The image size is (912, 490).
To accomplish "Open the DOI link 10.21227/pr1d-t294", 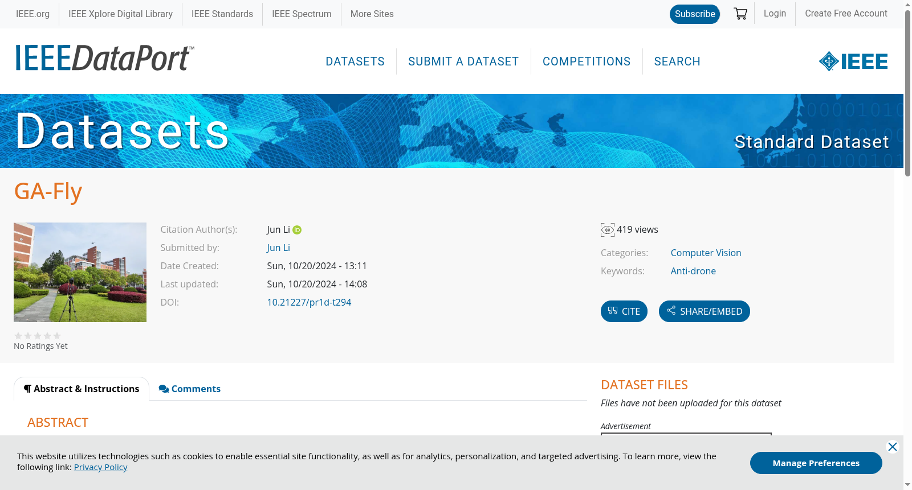I will tap(309, 303).
